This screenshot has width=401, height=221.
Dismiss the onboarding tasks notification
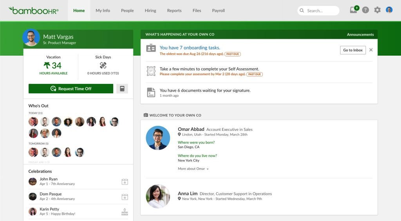[371, 50]
